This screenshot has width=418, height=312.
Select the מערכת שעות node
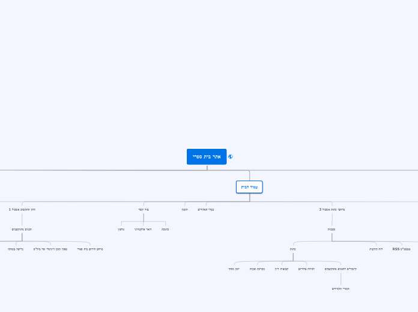click(257, 269)
